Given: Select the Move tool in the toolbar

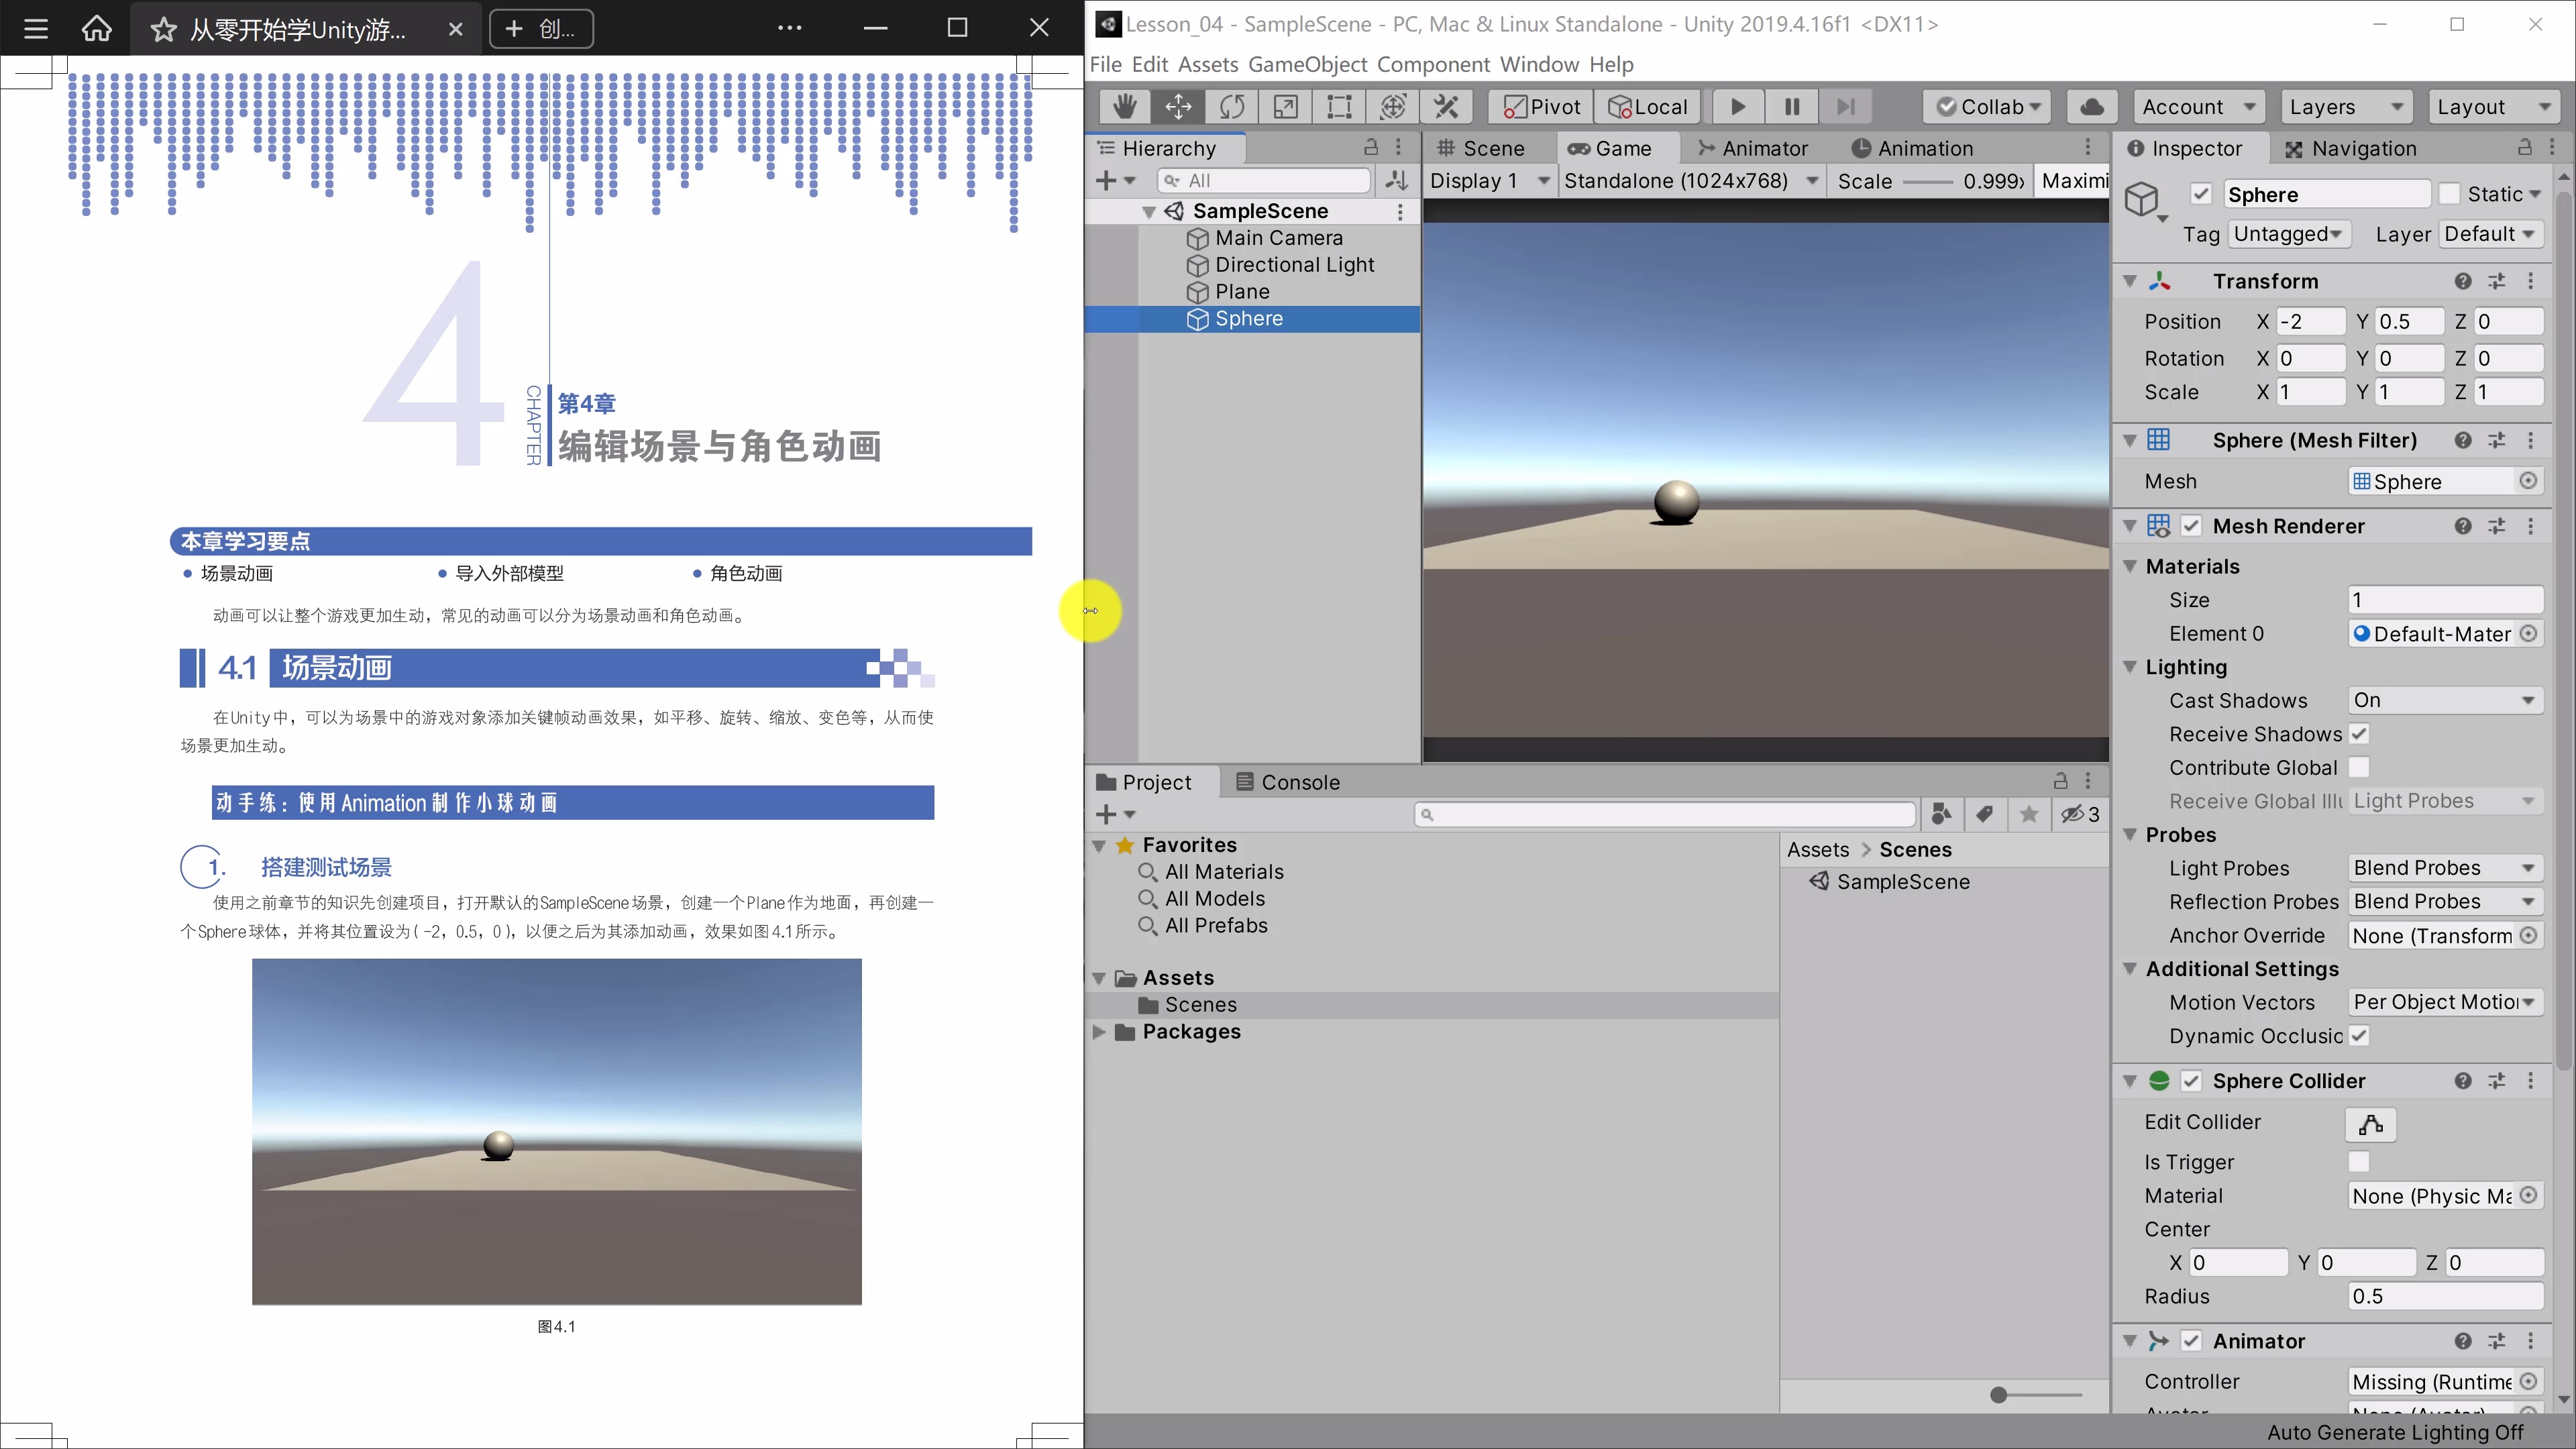Looking at the screenshot, I should [x=1178, y=106].
